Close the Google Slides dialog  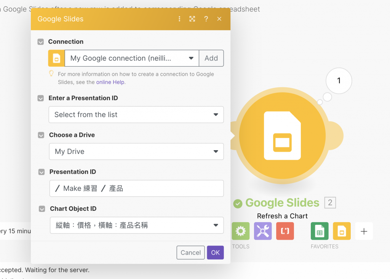(x=219, y=19)
